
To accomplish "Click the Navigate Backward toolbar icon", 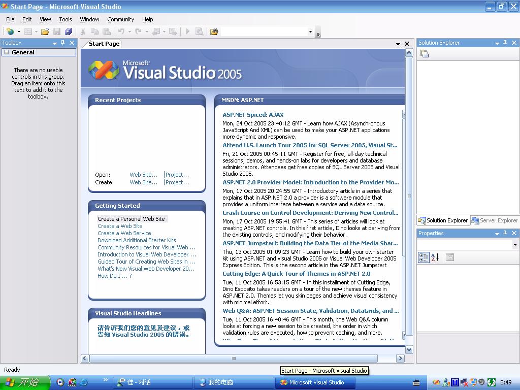I will pyautogui.click(x=156, y=31).
